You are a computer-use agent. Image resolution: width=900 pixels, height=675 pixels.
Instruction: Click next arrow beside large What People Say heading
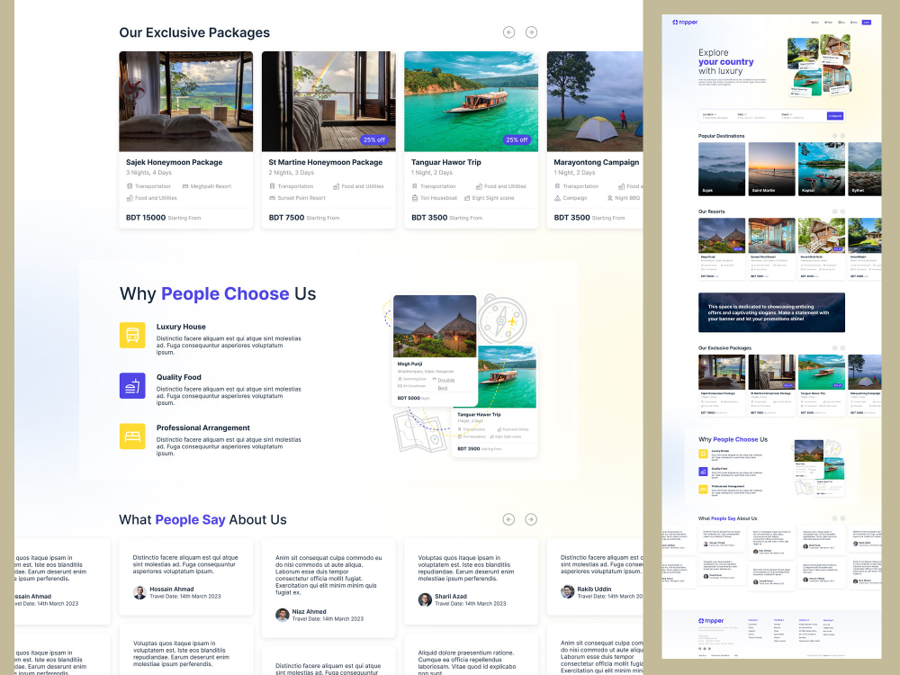(531, 519)
